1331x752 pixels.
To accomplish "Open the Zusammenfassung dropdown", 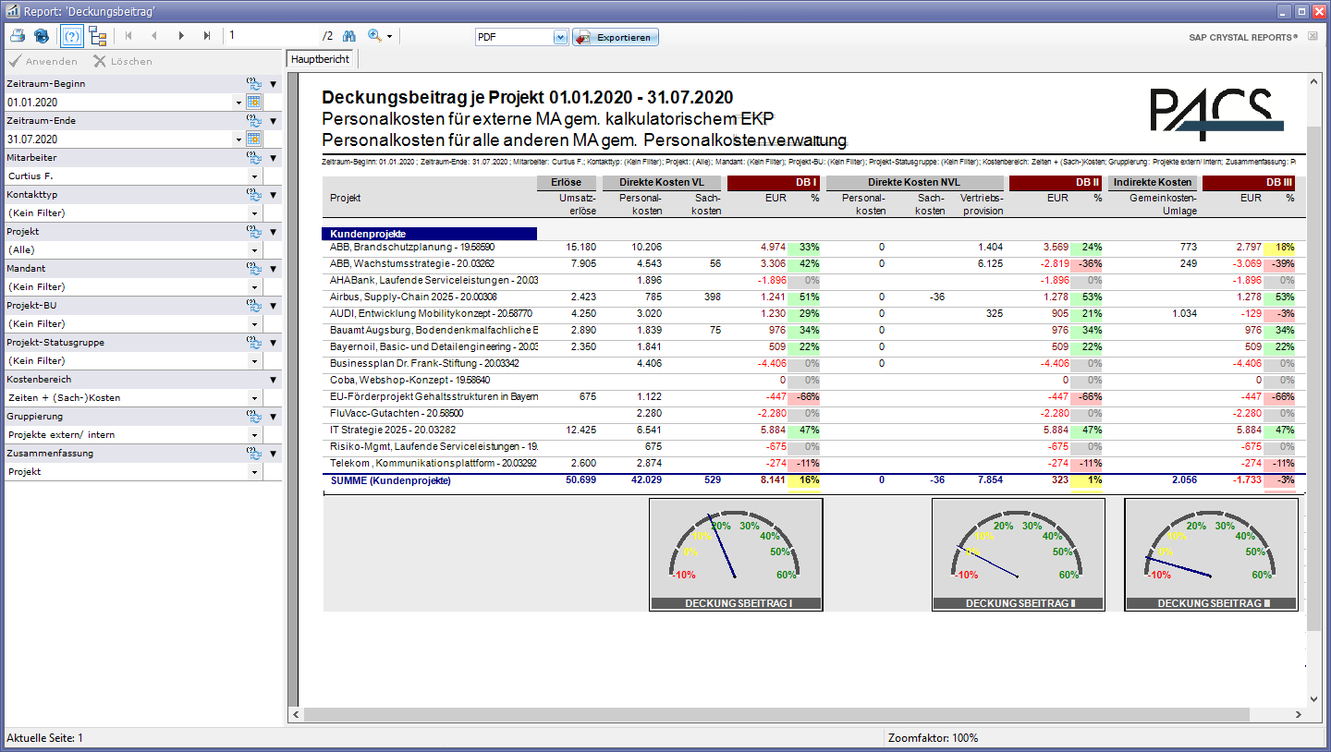I will [254, 472].
